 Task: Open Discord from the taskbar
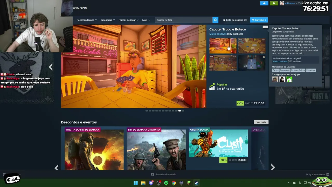click(151, 183)
